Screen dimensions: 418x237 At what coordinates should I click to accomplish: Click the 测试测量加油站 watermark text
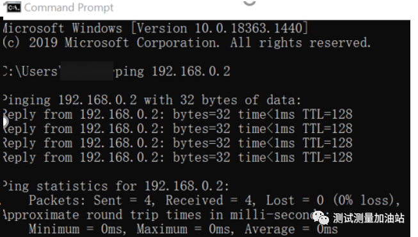click(x=369, y=218)
